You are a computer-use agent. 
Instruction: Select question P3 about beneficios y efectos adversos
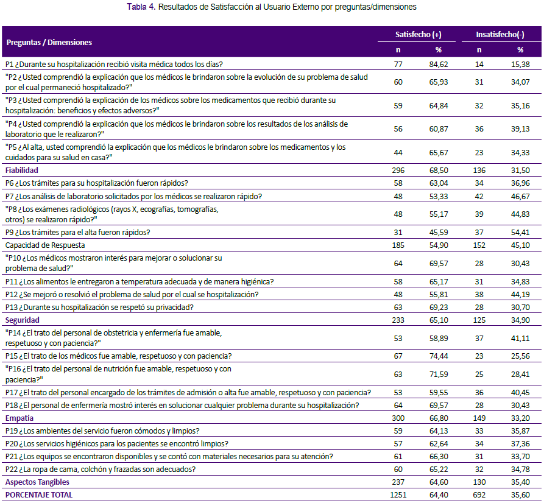171,105
